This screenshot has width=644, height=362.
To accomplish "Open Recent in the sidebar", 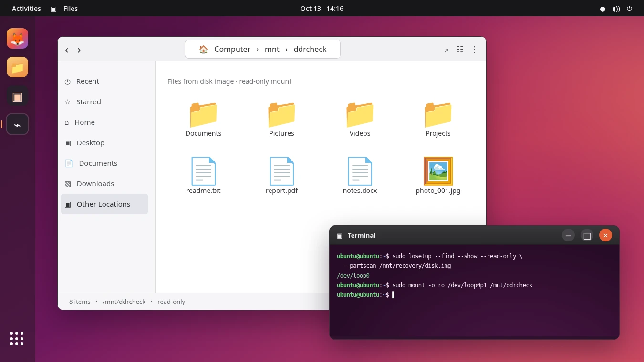I will point(104,81).
